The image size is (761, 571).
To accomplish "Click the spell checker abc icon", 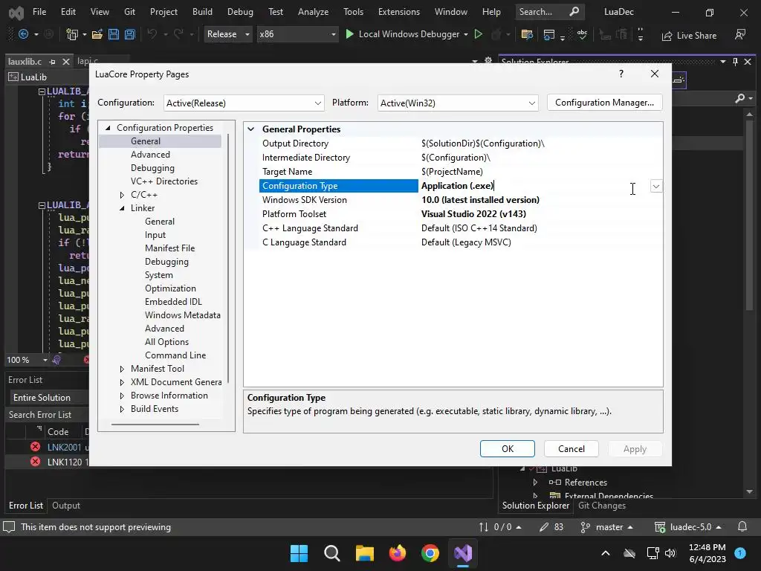I will tap(582, 34).
